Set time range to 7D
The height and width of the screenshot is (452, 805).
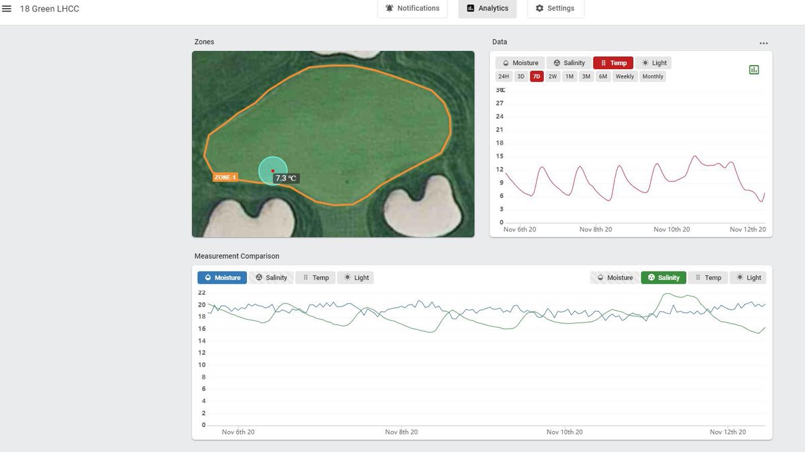(537, 76)
